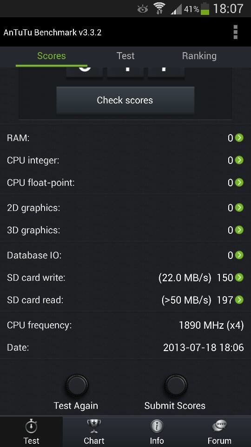
Task: Switch to the Test tab at top
Action: 125,56
